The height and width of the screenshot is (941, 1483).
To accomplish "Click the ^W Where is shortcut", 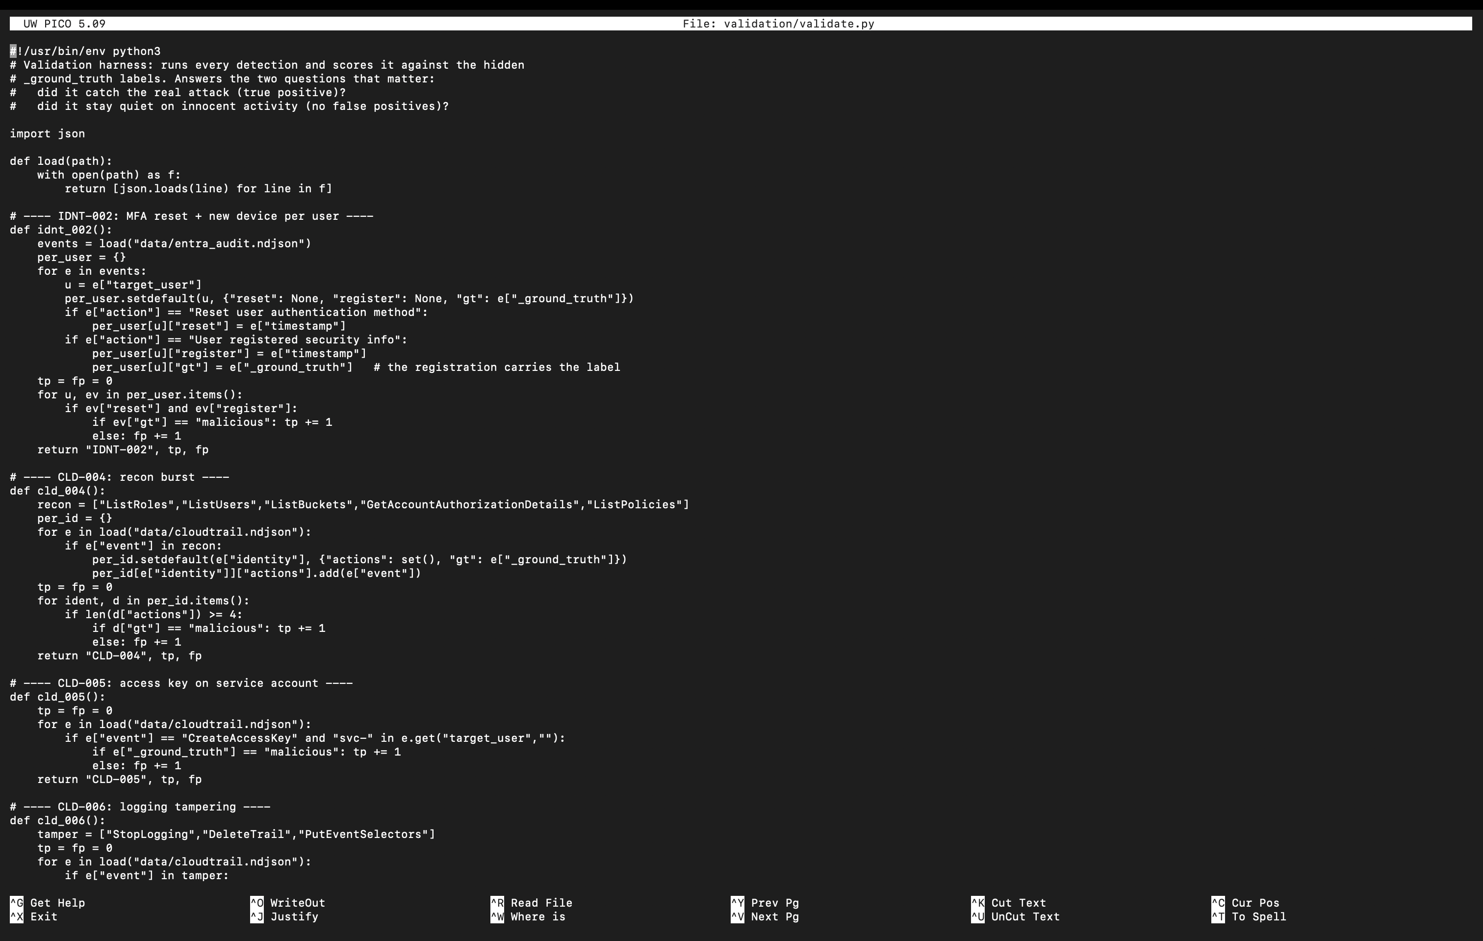I will 528,916.
